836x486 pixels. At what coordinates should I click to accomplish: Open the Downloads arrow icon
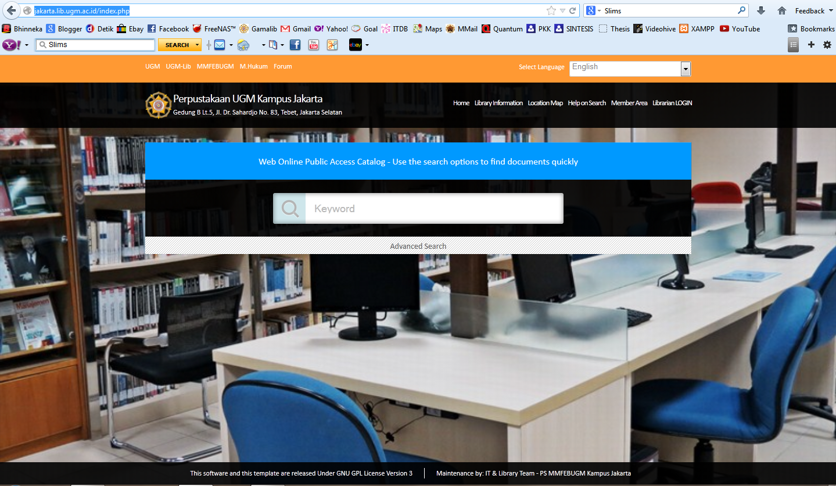(761, 10)
